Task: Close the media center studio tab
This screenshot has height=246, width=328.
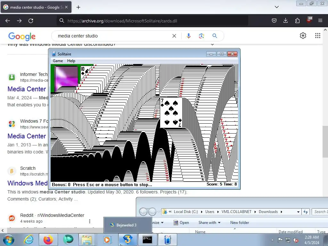Action: pos(66,7)
